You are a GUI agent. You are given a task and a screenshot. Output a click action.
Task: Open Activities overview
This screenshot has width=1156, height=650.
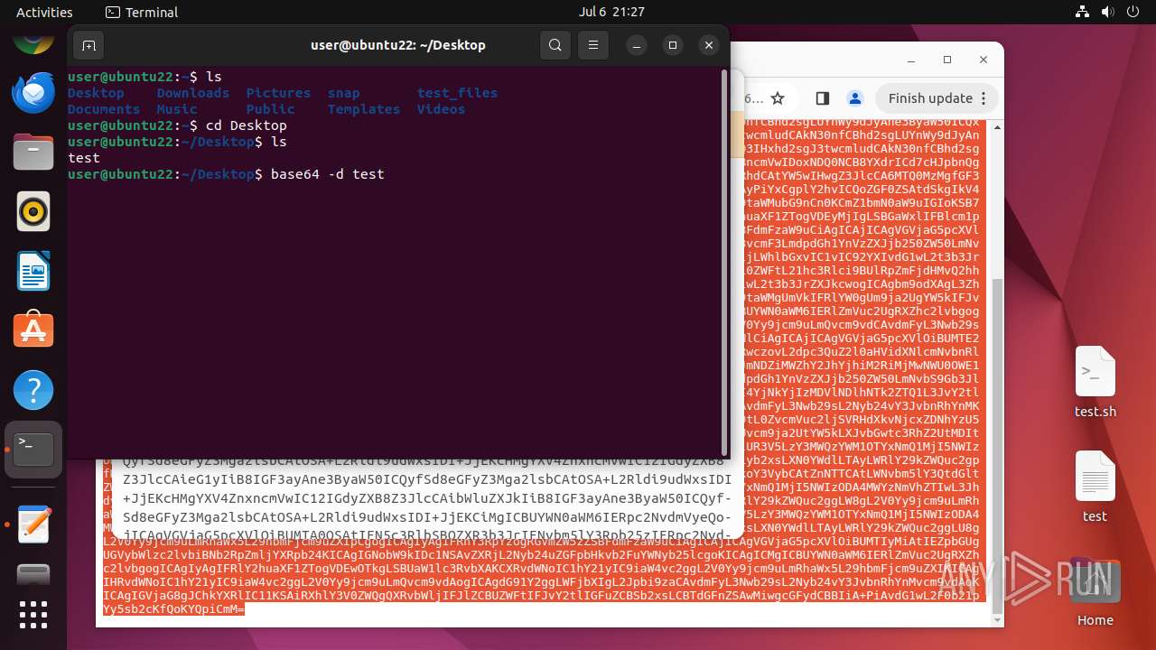click(x=44, y=12)
